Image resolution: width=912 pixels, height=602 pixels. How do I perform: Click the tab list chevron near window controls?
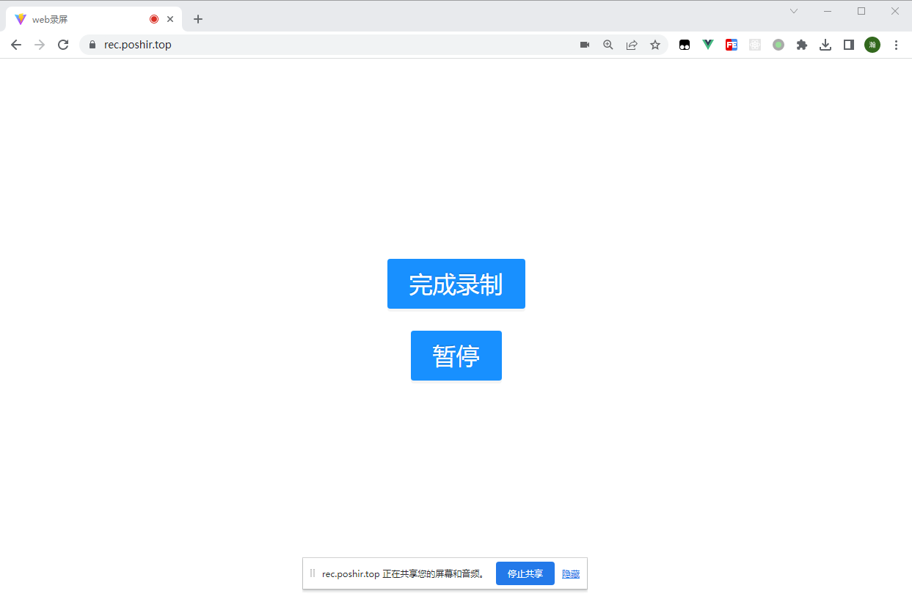pos(793,11)
